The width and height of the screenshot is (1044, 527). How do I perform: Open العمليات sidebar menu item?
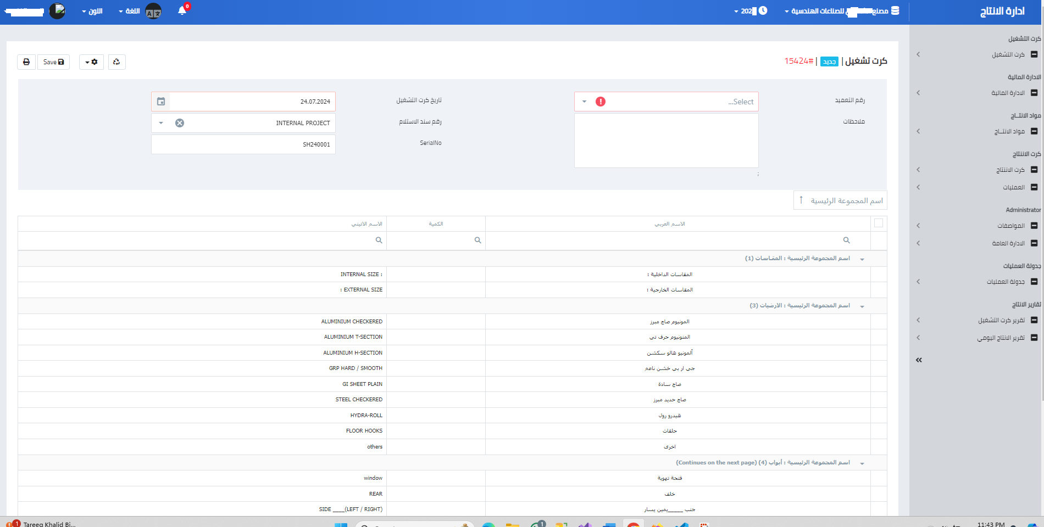[x=1014, y=187]
